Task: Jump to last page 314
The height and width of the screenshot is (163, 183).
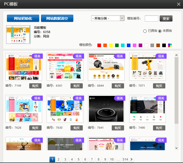Action: pyautogui.click(x=125, y=159)
